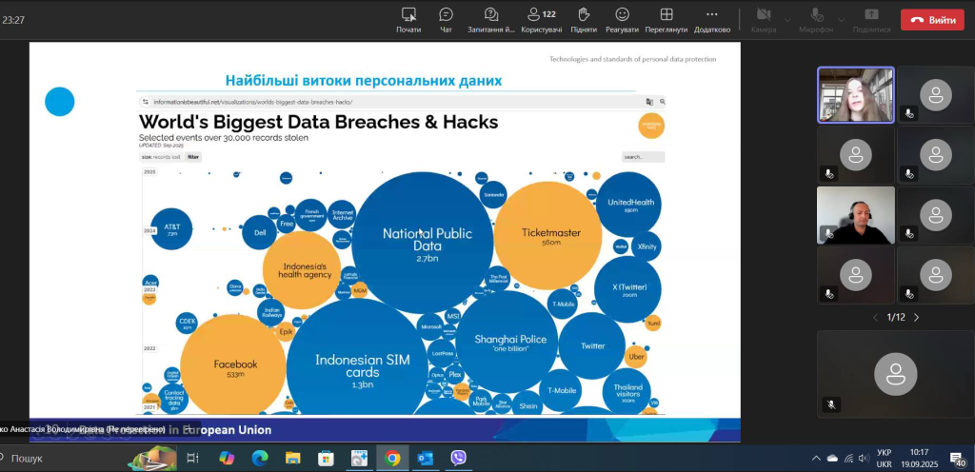Click the Shanghai Police bubble
Screen dimensions: 975x472
coord(507,342)
